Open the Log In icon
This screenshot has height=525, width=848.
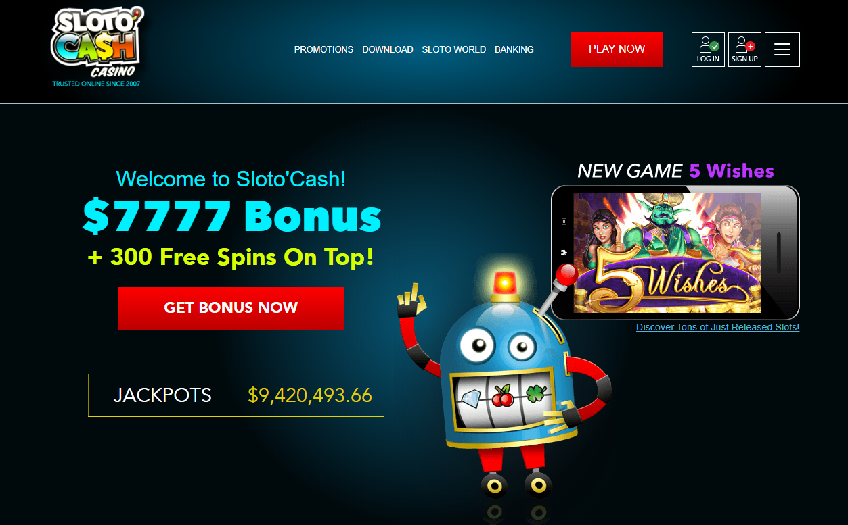click(708, 50)
